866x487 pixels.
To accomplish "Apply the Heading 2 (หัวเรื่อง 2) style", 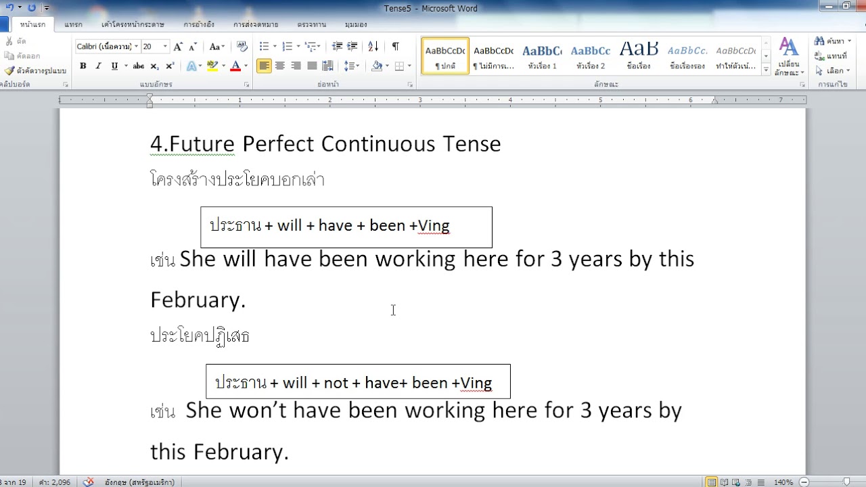I will coord(591,55).
